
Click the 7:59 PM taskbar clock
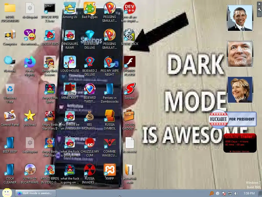pyautogui.click(x=249, y=193)
